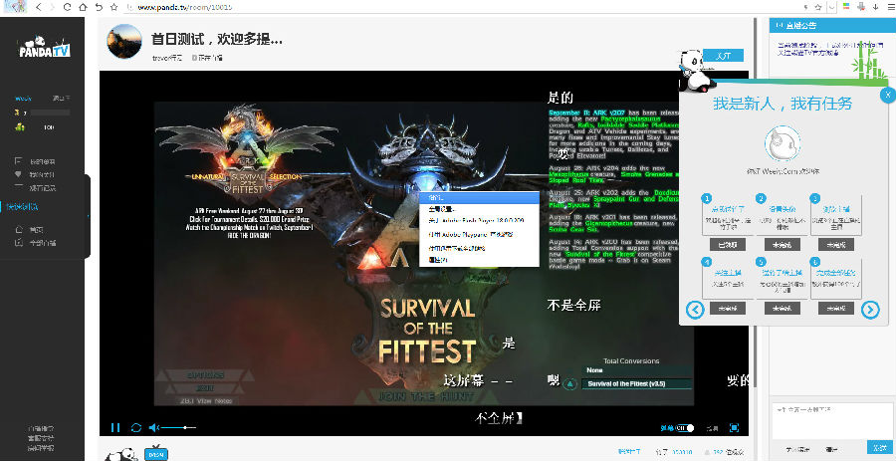The width and height of the screenshot is (896, 461).
Task: Pause the video with the pause button
Action: [115, 427]
